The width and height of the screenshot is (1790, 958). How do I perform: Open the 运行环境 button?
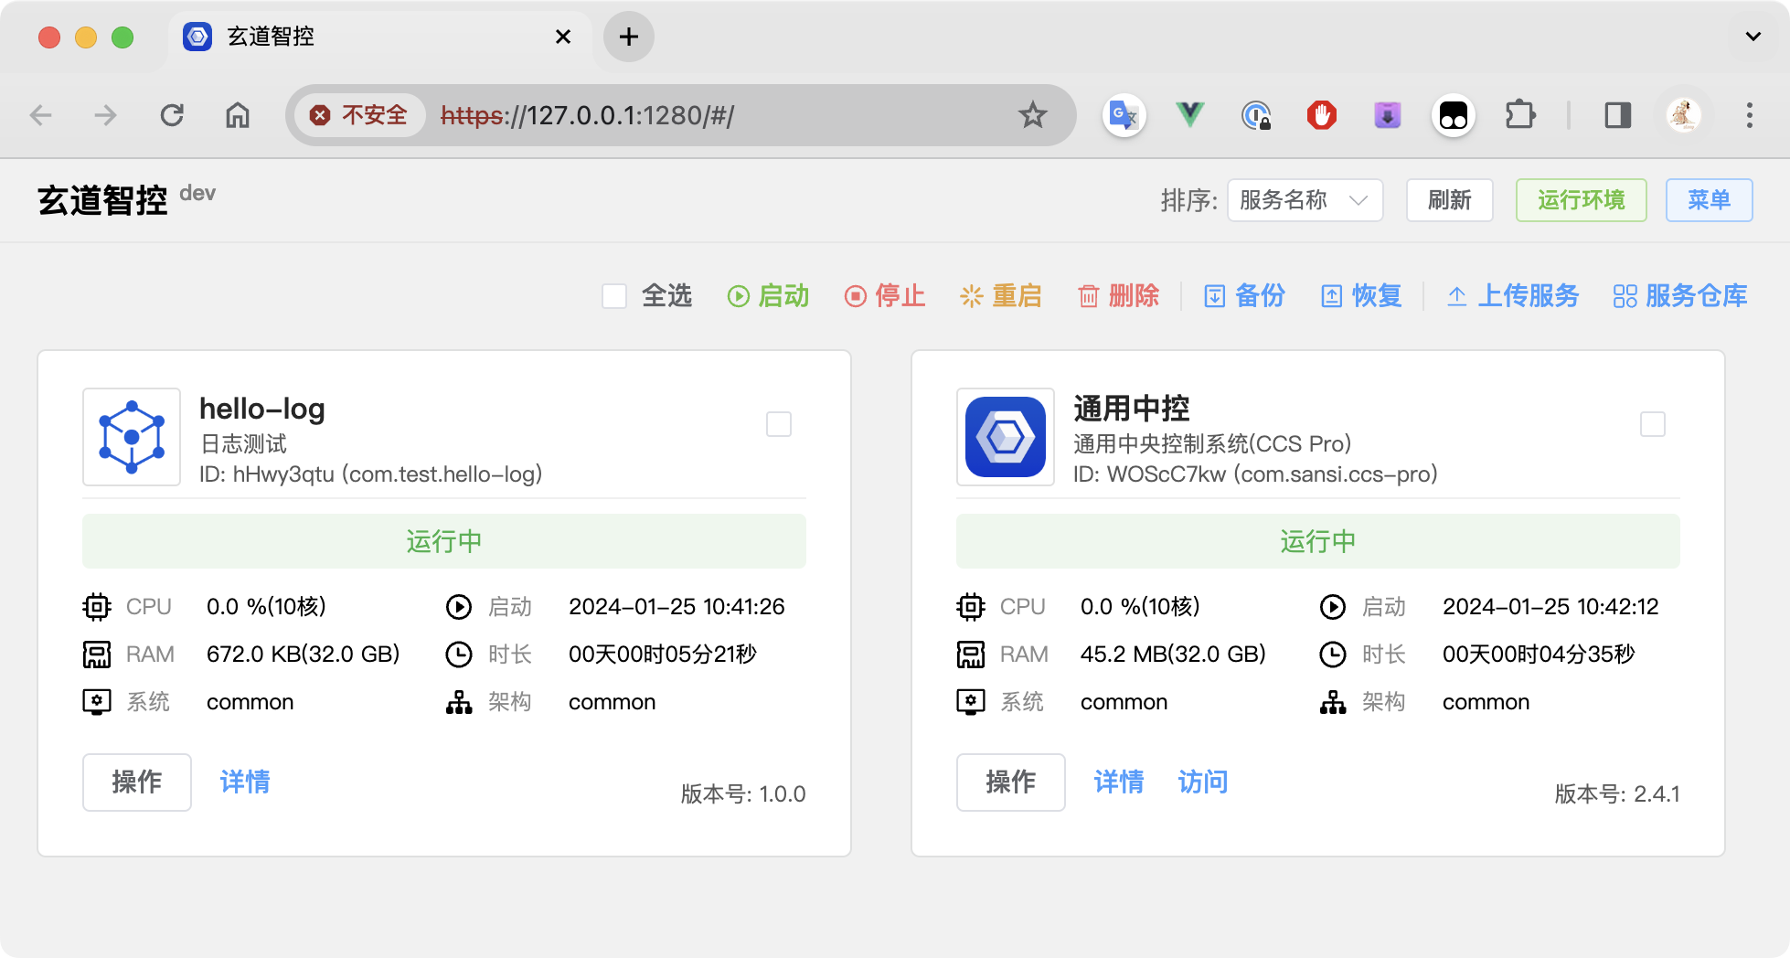click(1582, 200)
